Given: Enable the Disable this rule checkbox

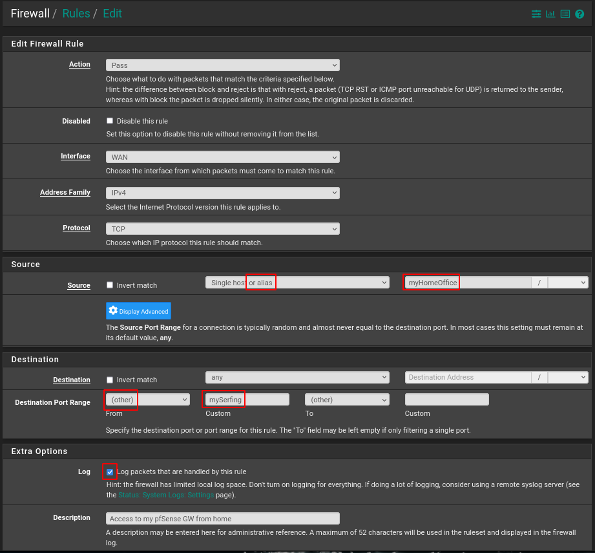Looking at the screenshot, I should (110, 121).
